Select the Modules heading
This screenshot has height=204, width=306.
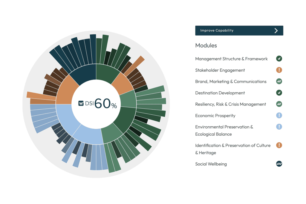[206, 45]
